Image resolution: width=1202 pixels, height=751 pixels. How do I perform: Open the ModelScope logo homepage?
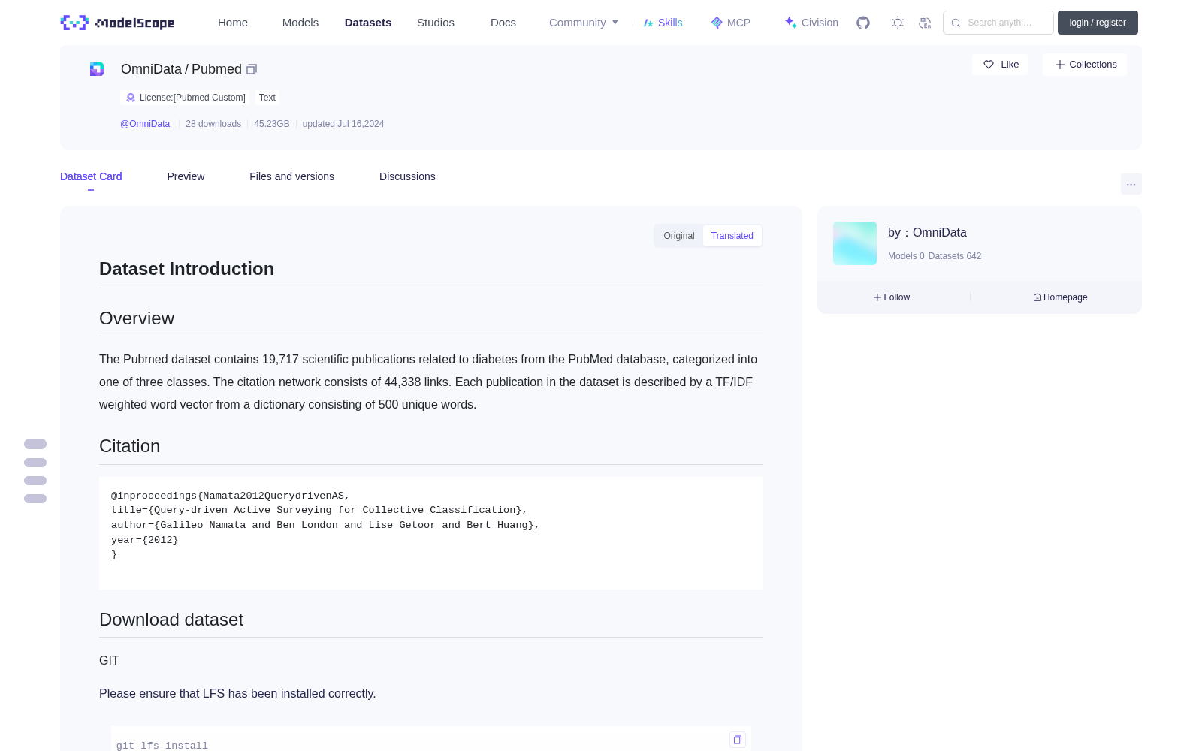click(x=117, y=23)
